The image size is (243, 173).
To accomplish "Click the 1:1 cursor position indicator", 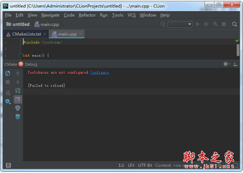I will [121, 165].
